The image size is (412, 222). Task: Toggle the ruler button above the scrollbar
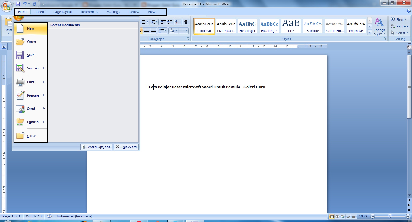click(x=409, y=47)
